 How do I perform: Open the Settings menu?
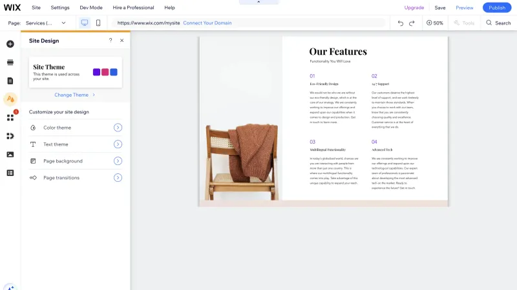click(x=60, y=8)
